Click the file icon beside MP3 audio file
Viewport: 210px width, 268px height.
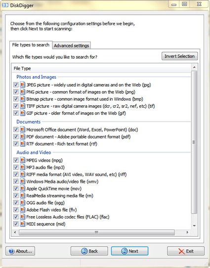(x=22, y=167)
